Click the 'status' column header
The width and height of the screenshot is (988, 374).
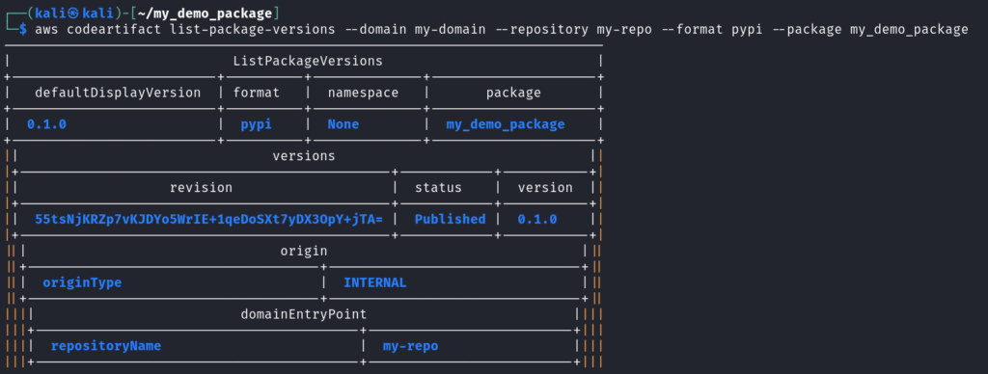[439, 188]
